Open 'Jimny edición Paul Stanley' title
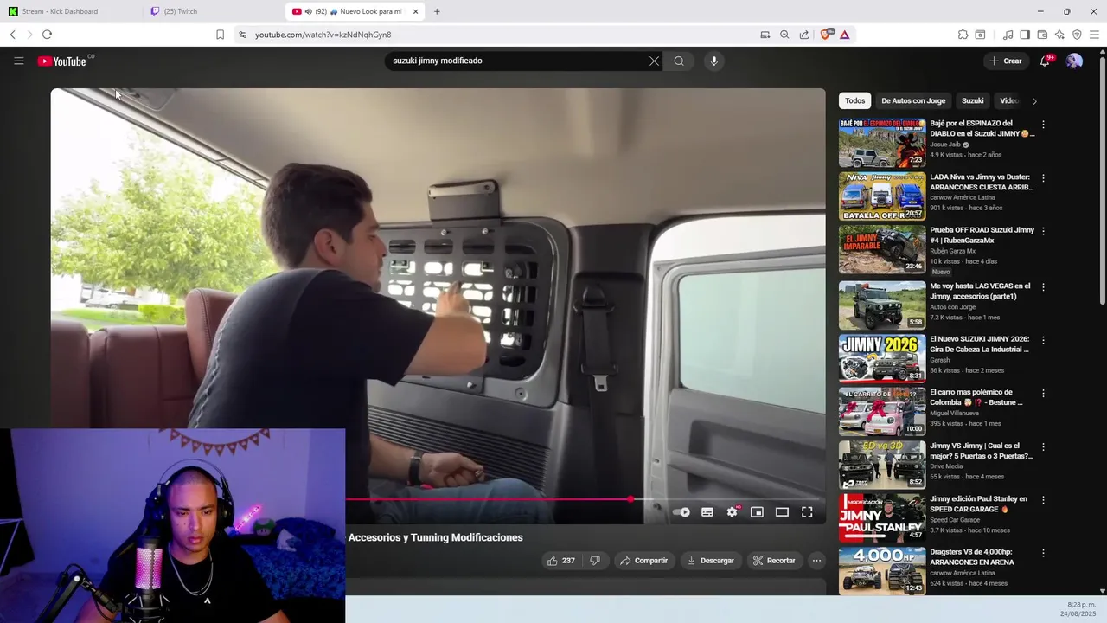The height and width of the screenshot is (623, 1107). pos(979,504)
